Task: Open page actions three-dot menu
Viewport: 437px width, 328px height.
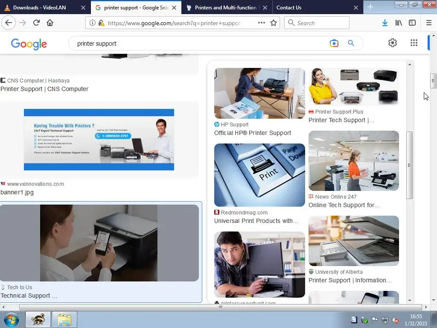Action: (x=262, y=23)
